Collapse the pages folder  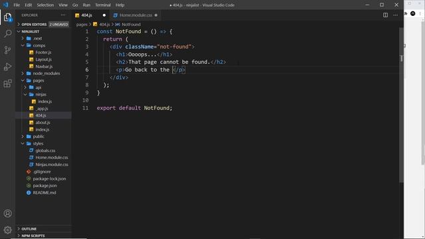tap(43, 80)
